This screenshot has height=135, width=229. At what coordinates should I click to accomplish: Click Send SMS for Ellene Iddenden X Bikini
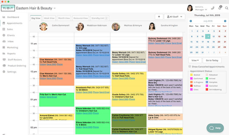88,127
